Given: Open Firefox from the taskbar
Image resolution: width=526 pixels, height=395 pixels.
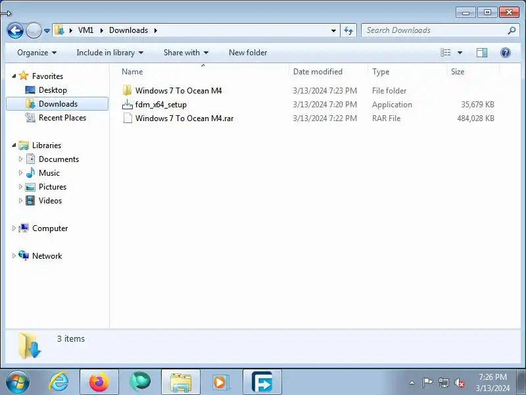Looking at the screenshot, I should [x=99, y=382].
